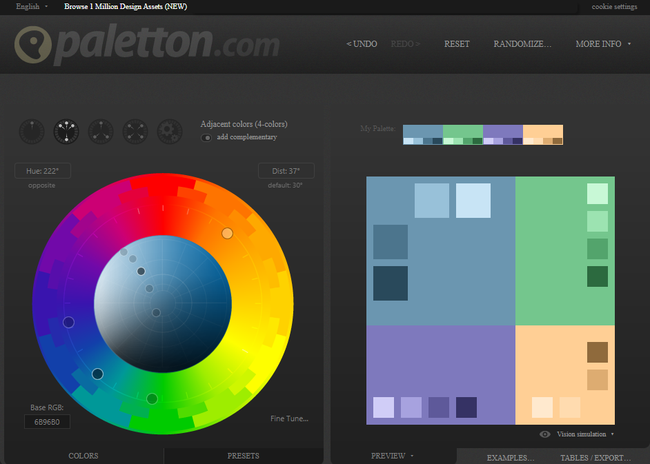Click the RESET button
This screenshot has height=464, width=650.
[456, 43]
